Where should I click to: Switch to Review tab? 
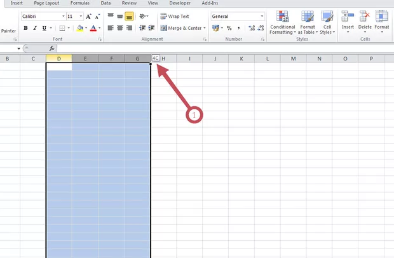click(129, 3)
